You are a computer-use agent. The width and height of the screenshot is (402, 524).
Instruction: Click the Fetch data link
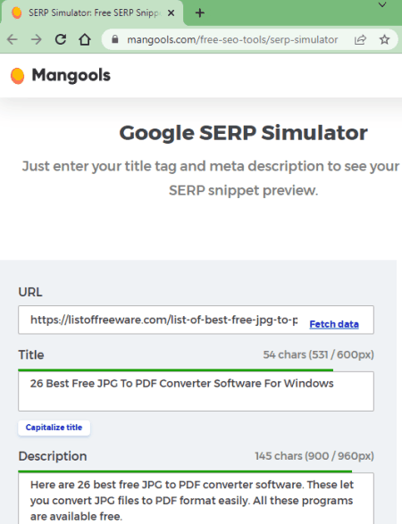click(x=334, y=324)
